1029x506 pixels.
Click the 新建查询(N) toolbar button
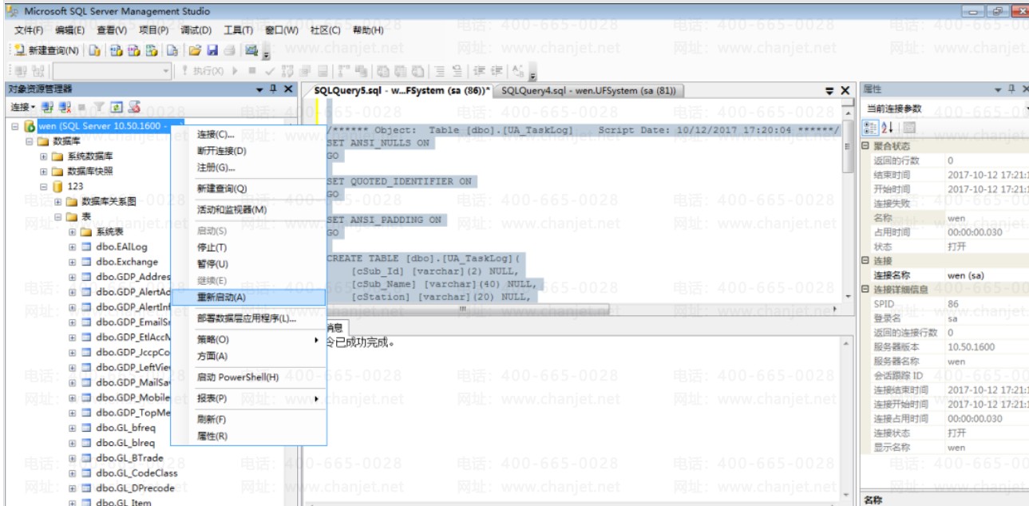[47, 50]
